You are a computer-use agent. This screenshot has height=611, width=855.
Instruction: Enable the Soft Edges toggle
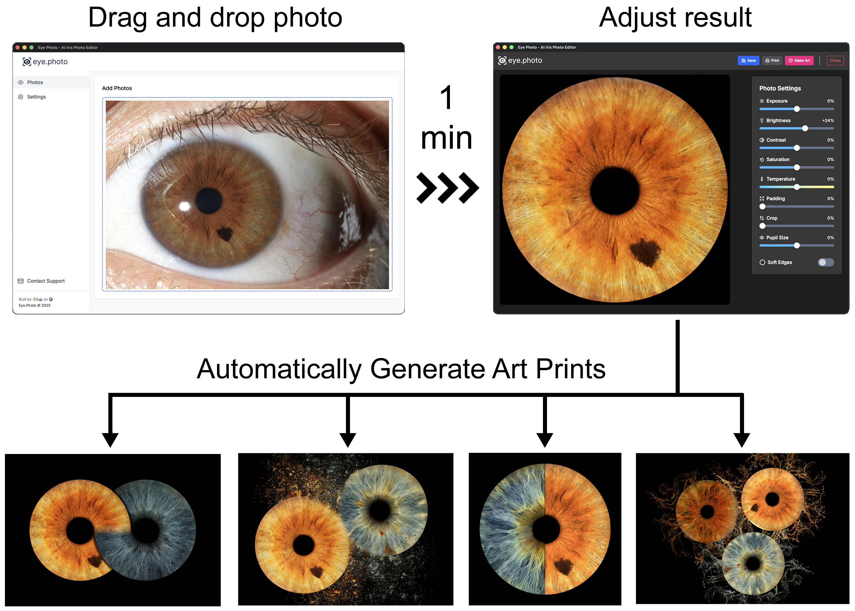click(826, 262)
